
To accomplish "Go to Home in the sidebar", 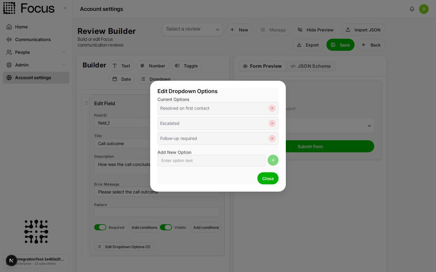I will [36, 27].
